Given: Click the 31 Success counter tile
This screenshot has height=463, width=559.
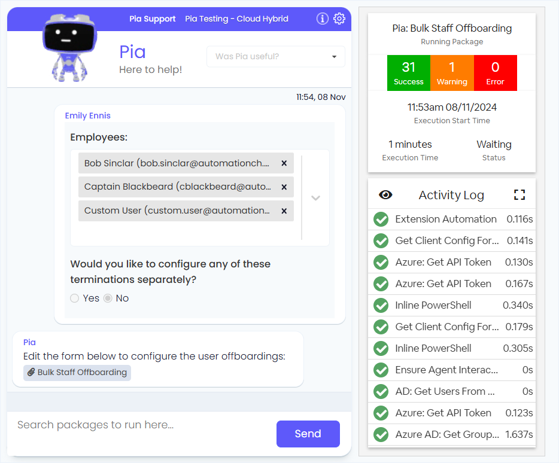Looking at the screenshot, I should [x=409, y=73].
